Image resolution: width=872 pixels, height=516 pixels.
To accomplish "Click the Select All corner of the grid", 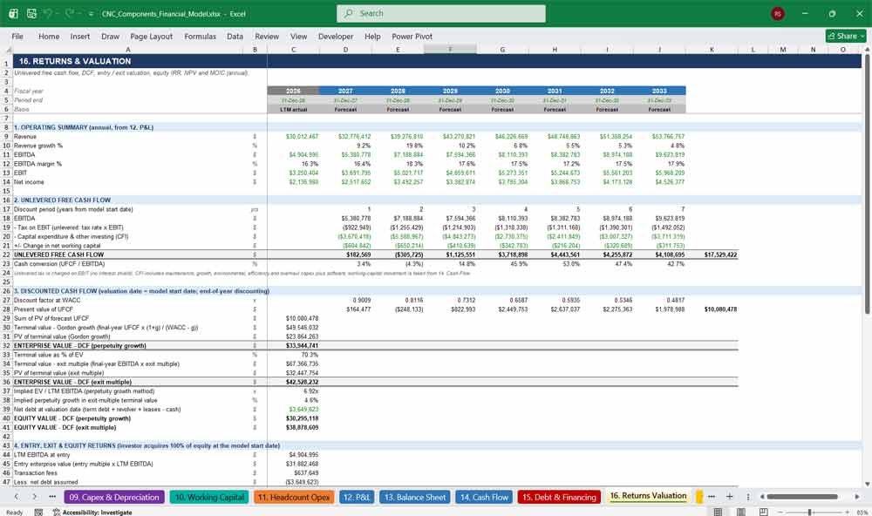I will tap(6, 50).
